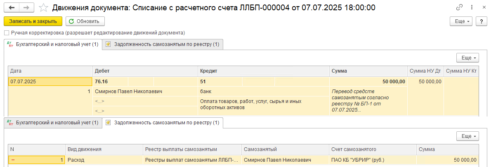
Task: Expand Еще menu above accounting table
Action: pyautogui.click(x=468, y=58)
